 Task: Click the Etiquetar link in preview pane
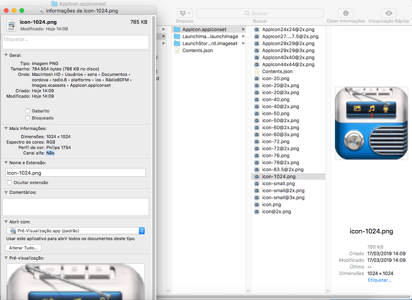pyautogui.click(x=379, y=280)
